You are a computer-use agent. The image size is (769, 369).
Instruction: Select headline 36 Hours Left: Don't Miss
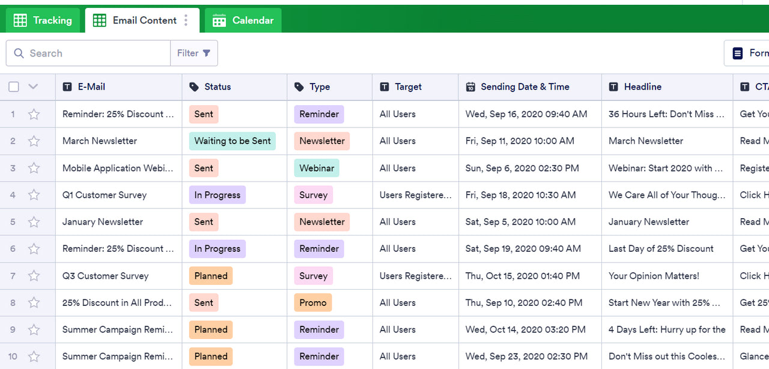(666, 114)
